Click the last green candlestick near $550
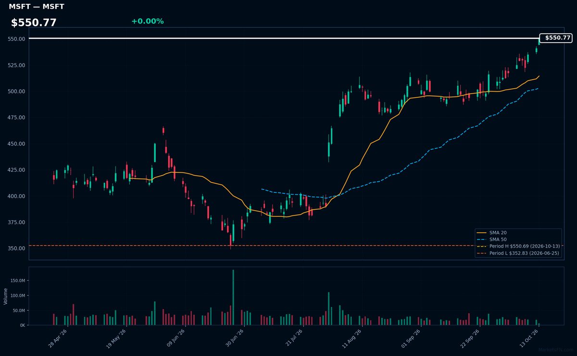This screenshot has height=356, width=577. (x=539, y=41)
